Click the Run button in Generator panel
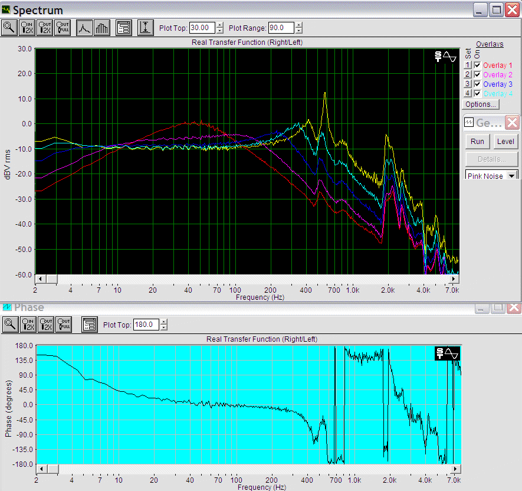 tap(477, 142)
